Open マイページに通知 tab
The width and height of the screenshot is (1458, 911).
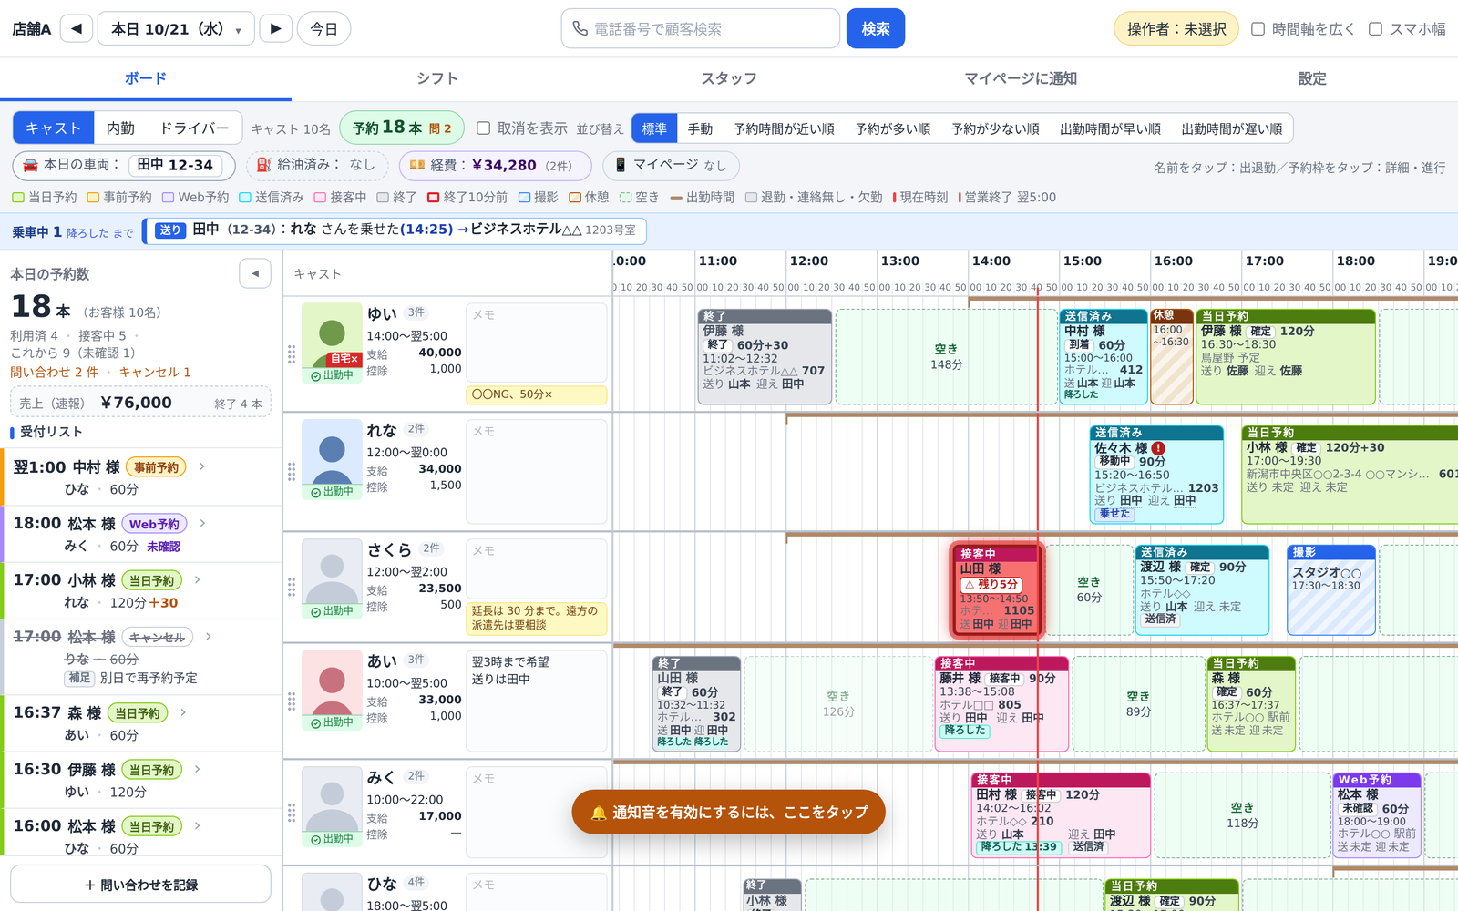(1021, 78)
